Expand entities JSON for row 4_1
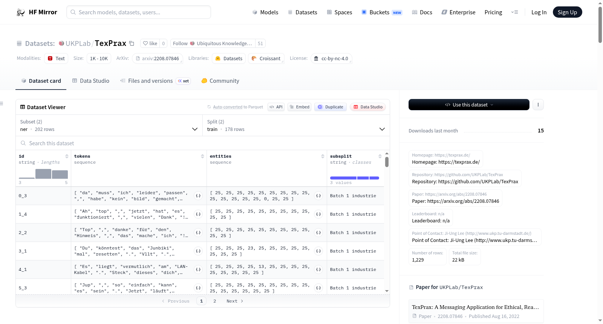Screen dimensions: 603x324 point(318,269)
